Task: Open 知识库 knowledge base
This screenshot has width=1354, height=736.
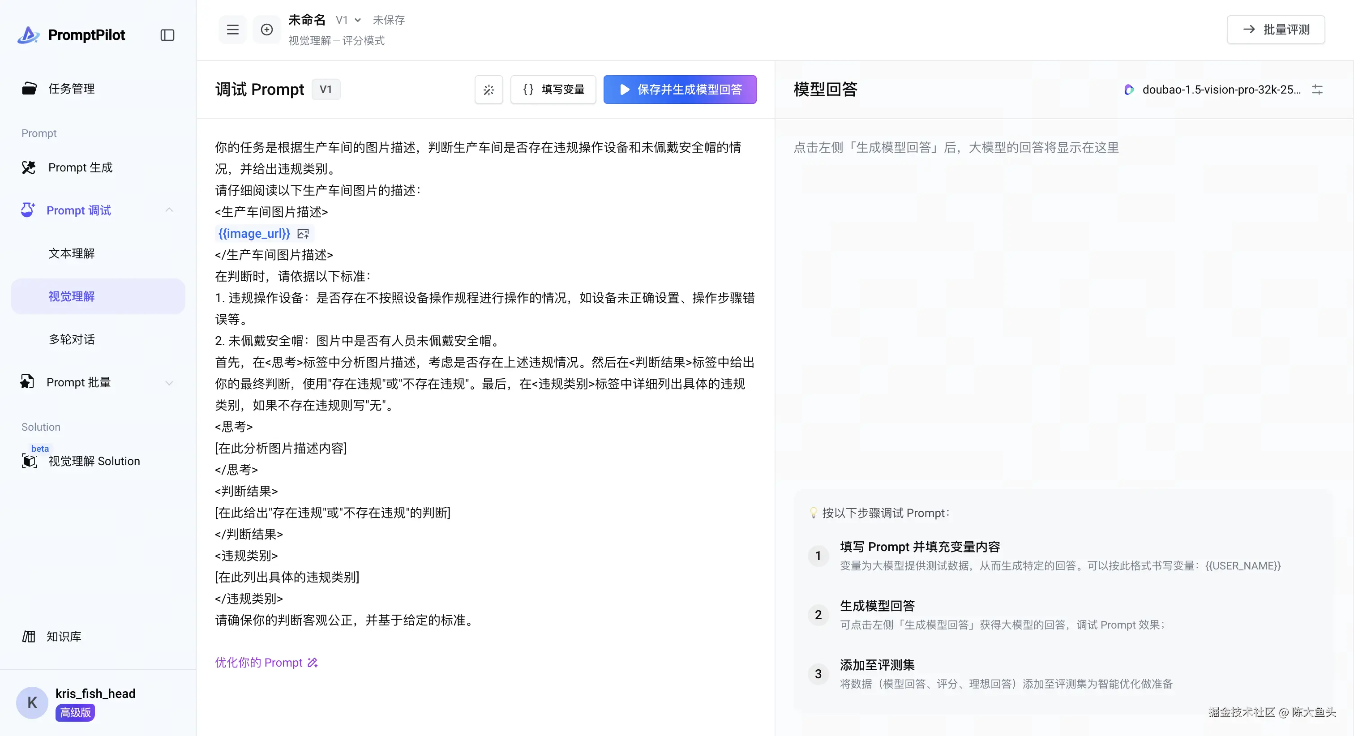Action: point(64,636)
